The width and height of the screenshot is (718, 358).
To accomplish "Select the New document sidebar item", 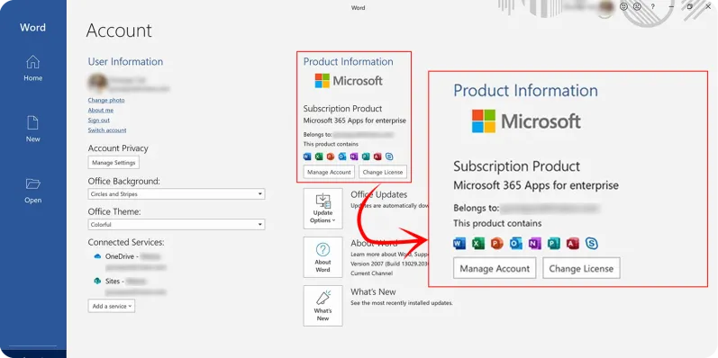I will [33, 130].
